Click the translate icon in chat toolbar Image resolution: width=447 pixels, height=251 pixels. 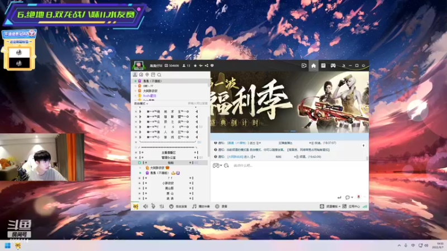tap(226, 166)
